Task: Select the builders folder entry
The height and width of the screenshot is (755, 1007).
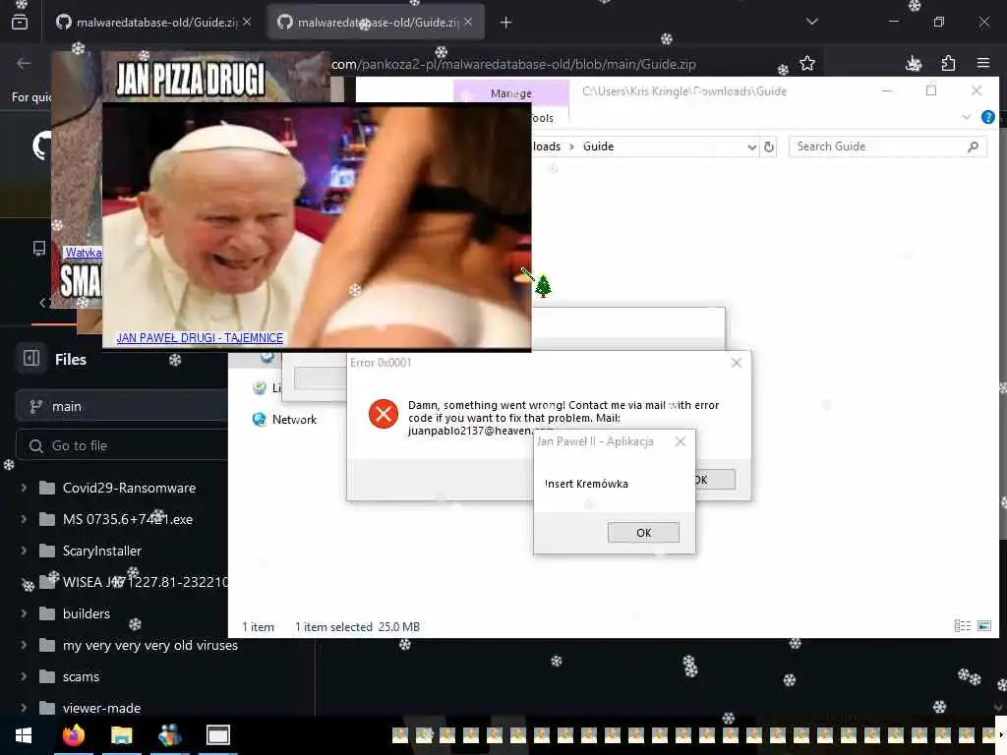Action: [x=87, y=613]
